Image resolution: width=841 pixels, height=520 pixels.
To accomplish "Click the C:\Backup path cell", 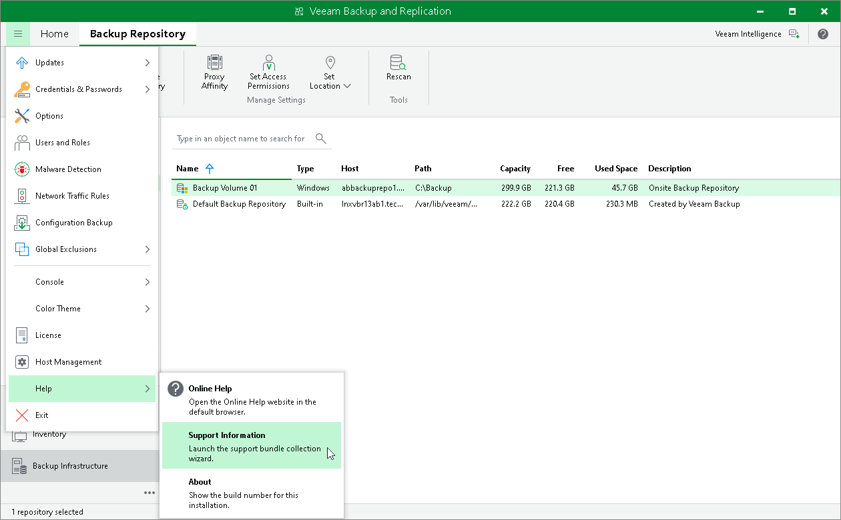I will pyautogui.click(x=433, y=188).
